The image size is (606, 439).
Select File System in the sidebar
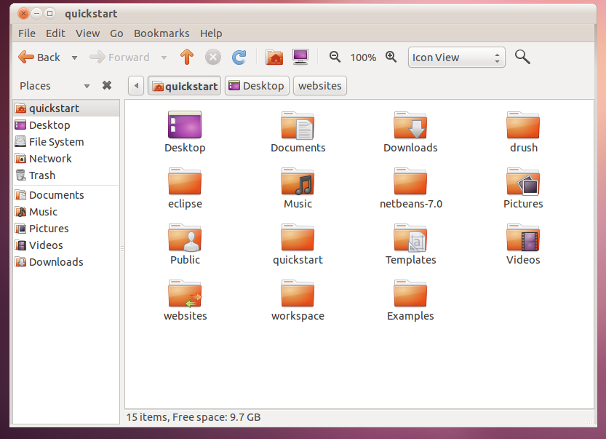66,141
